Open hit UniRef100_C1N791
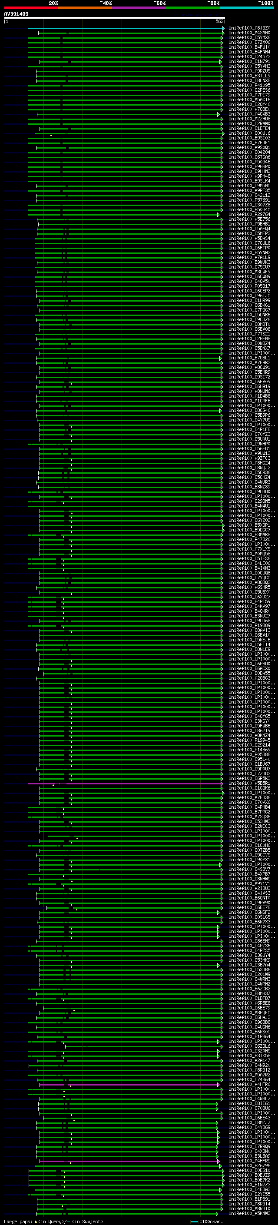The height and width of the screenshot is (1225, 278). 249,61
